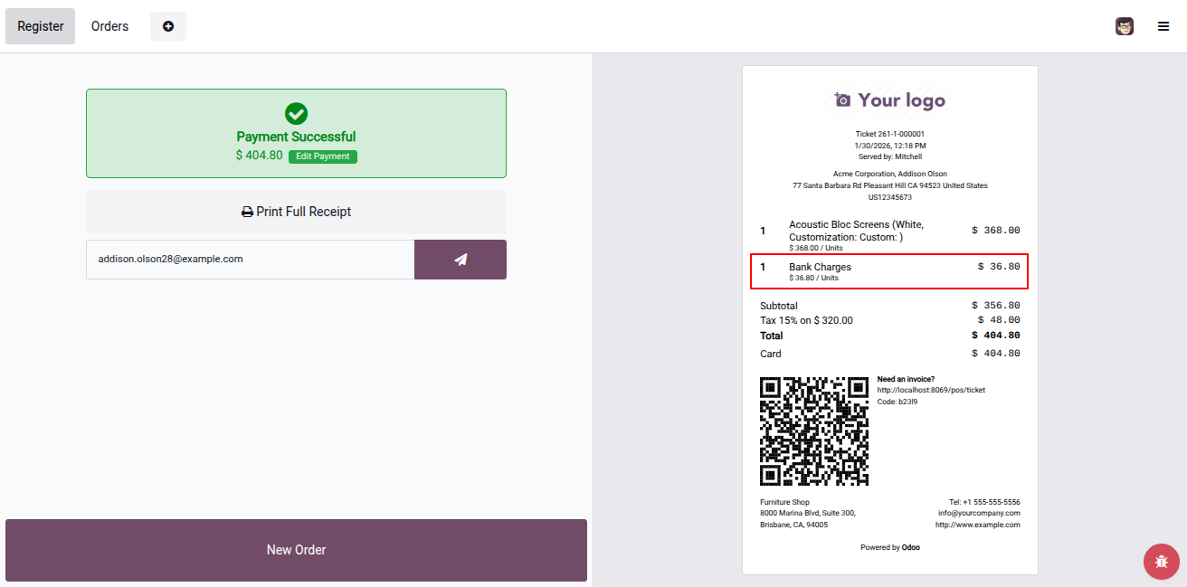This screenshot has width=1187, height=587.
Task: Click Brisbane, CA, 94005 text
Action: 793,525
